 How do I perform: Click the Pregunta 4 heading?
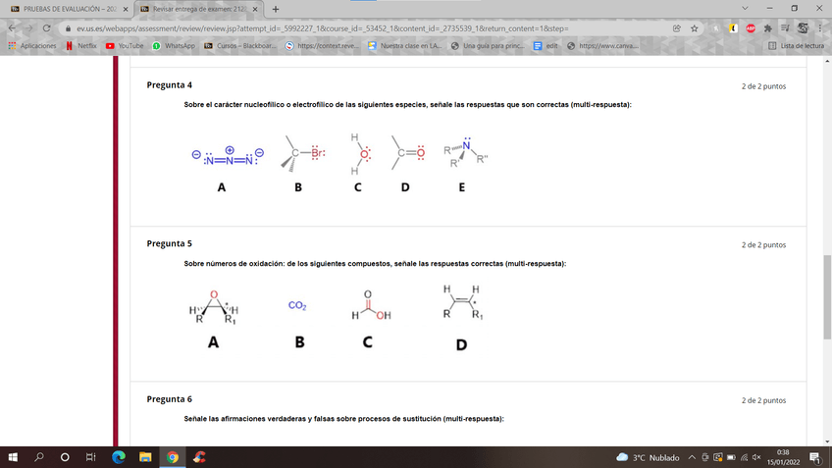(170, 85)
